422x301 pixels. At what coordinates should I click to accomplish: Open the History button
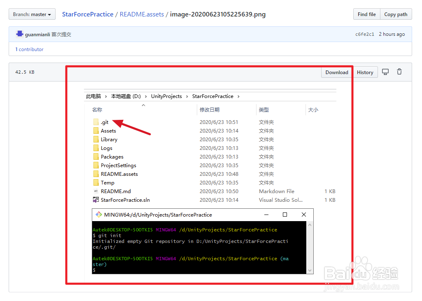(365, 72)
